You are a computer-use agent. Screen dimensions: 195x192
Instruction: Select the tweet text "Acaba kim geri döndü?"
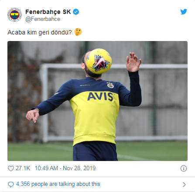click(40, 32)
